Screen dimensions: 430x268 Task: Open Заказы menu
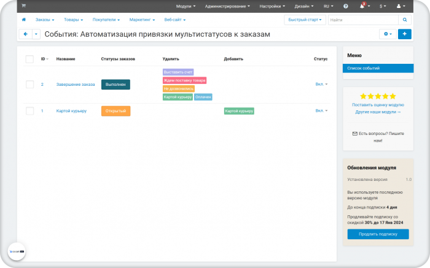(45, 20)
